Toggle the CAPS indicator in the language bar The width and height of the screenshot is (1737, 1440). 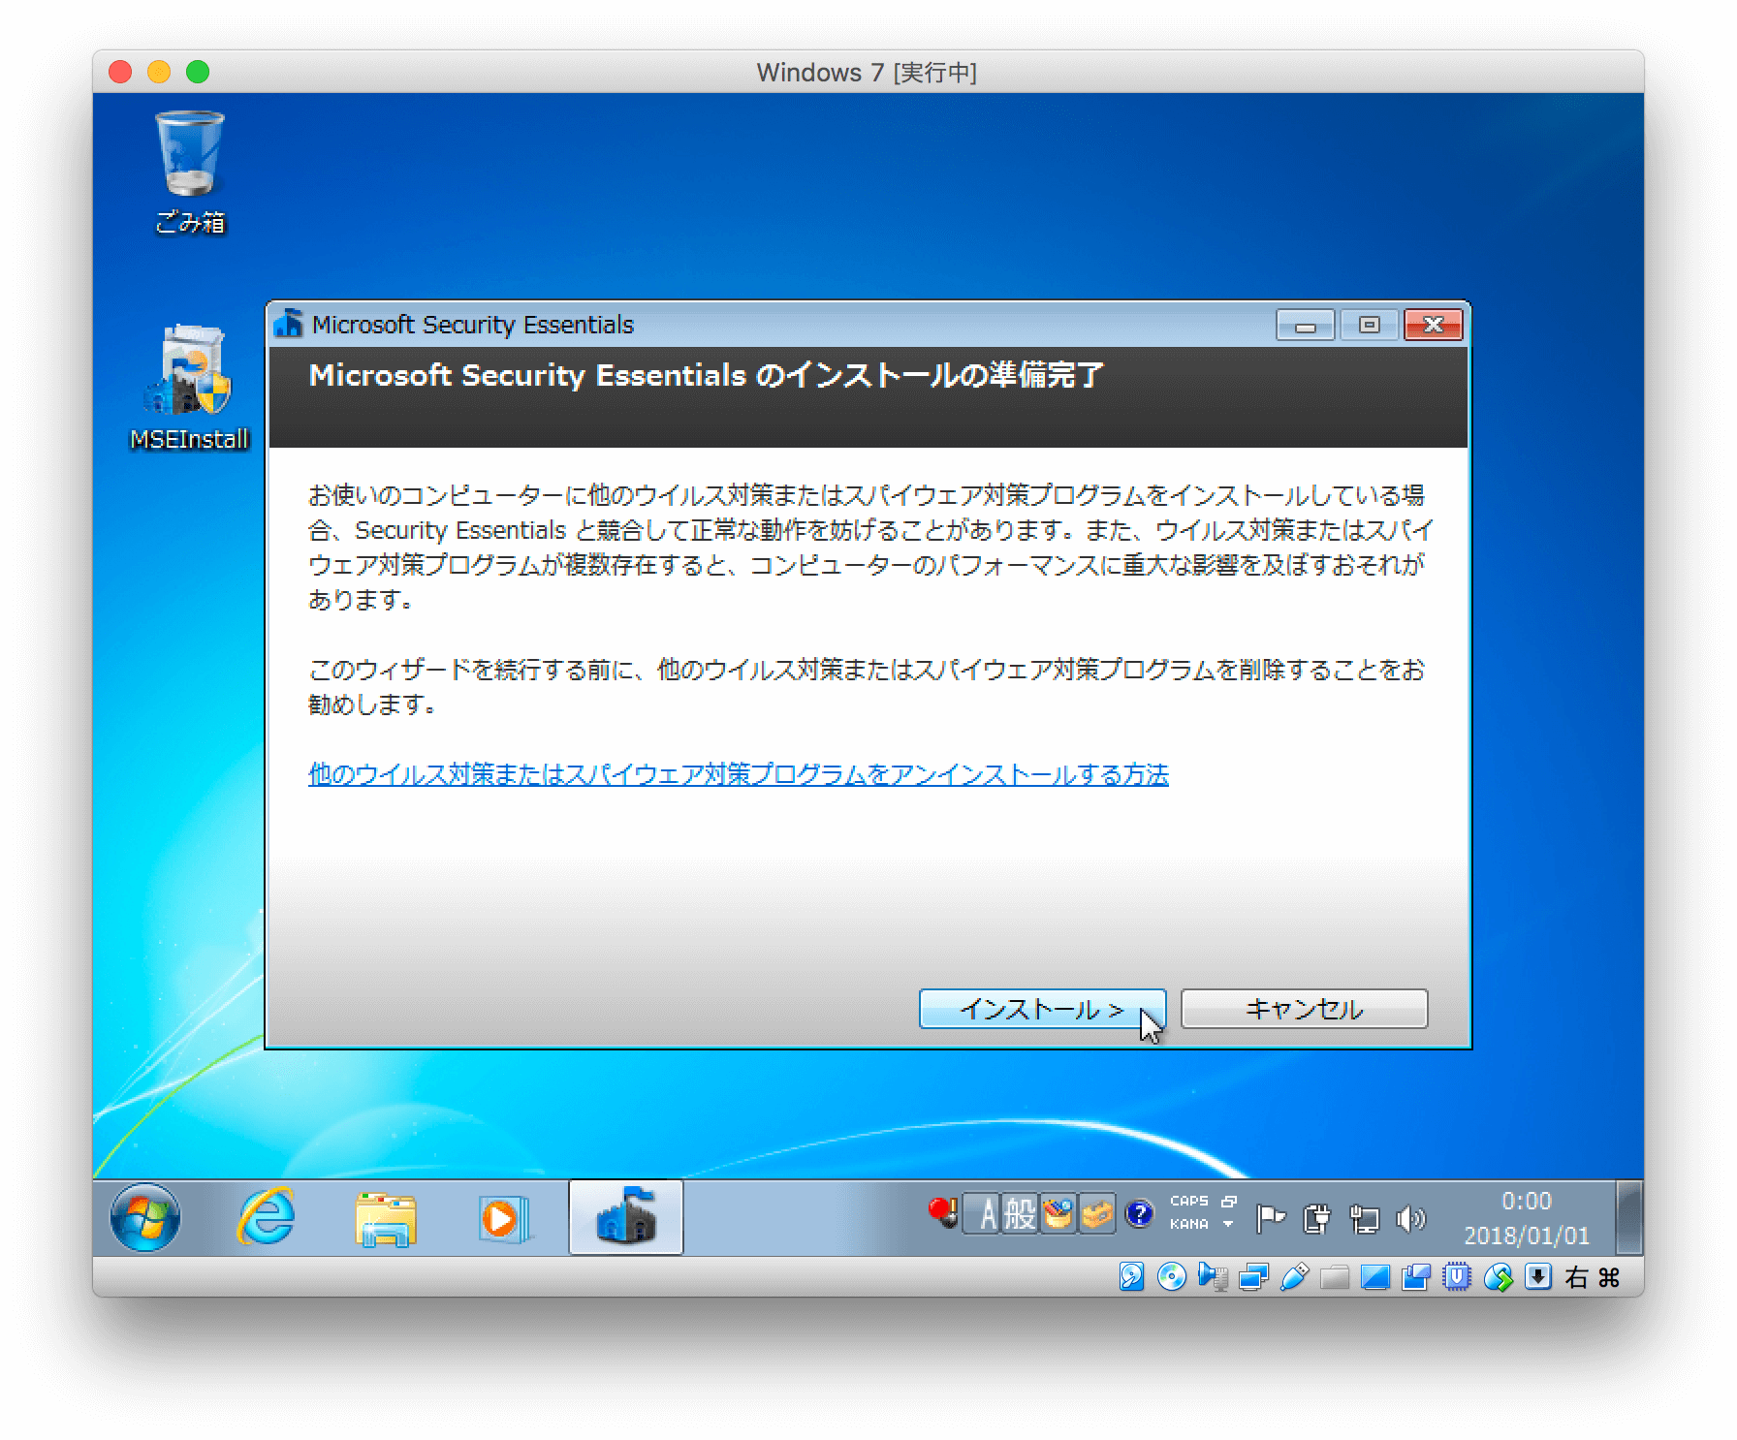coord(1190,1201)
